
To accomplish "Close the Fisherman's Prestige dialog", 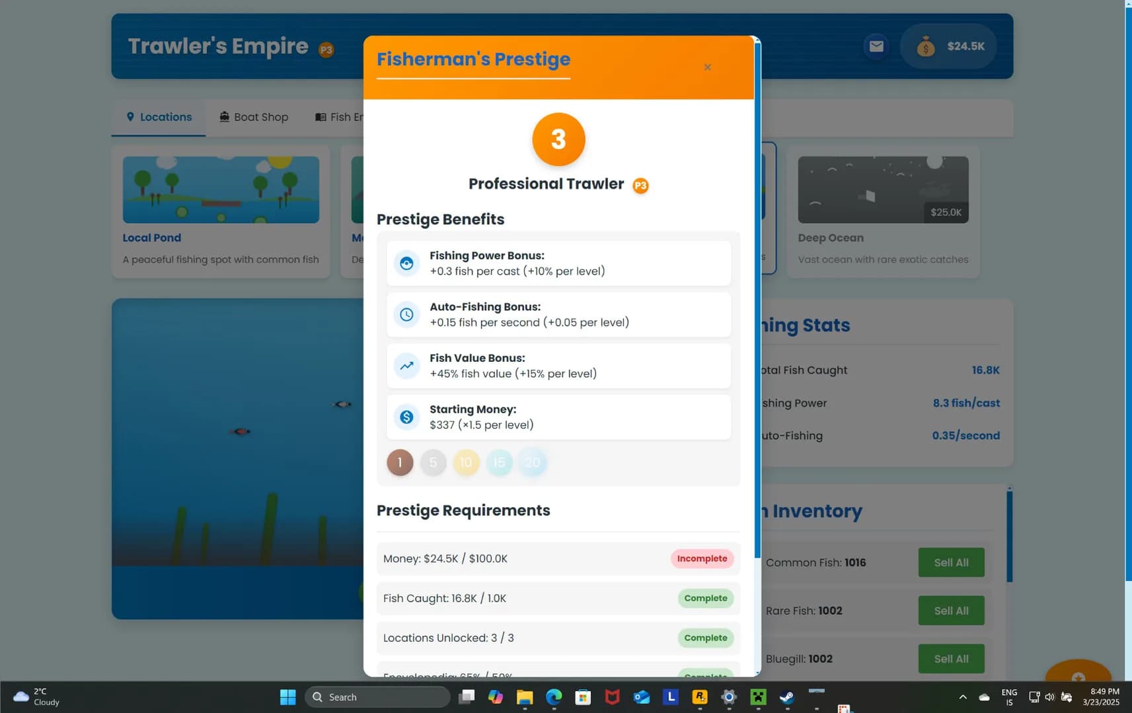I will [x=707, y=67].
